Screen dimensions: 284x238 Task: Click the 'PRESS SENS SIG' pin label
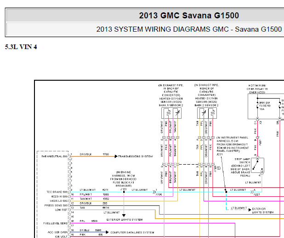coord(56,205)
